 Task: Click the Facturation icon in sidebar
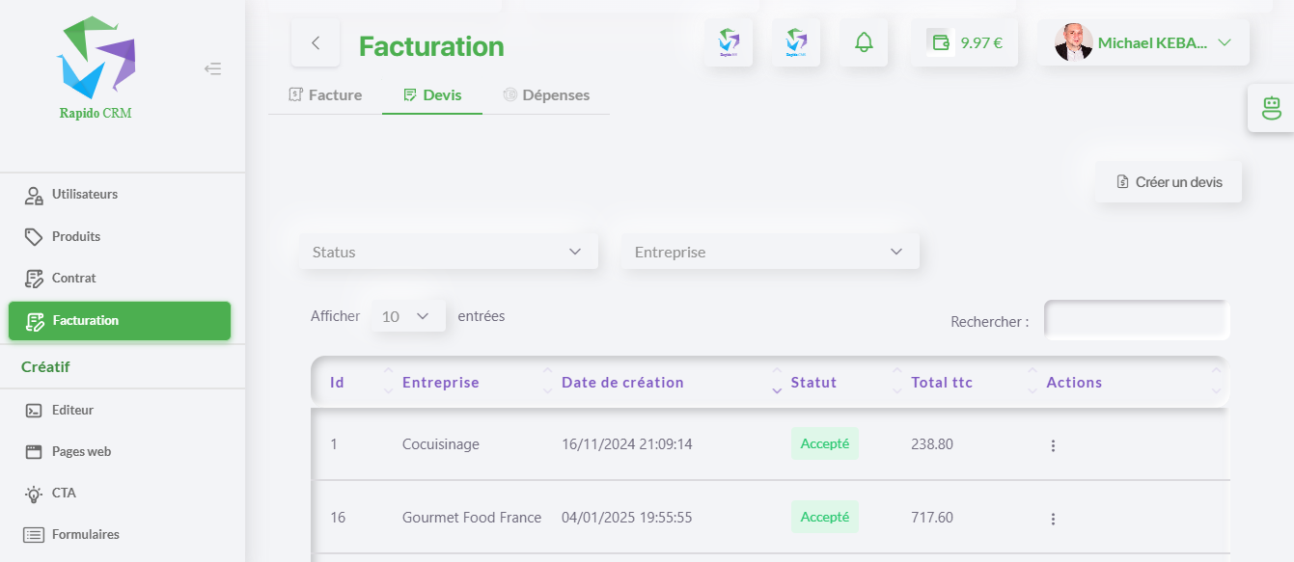(35, 321)
